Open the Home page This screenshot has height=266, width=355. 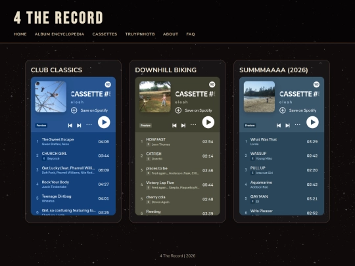point(20,34)
